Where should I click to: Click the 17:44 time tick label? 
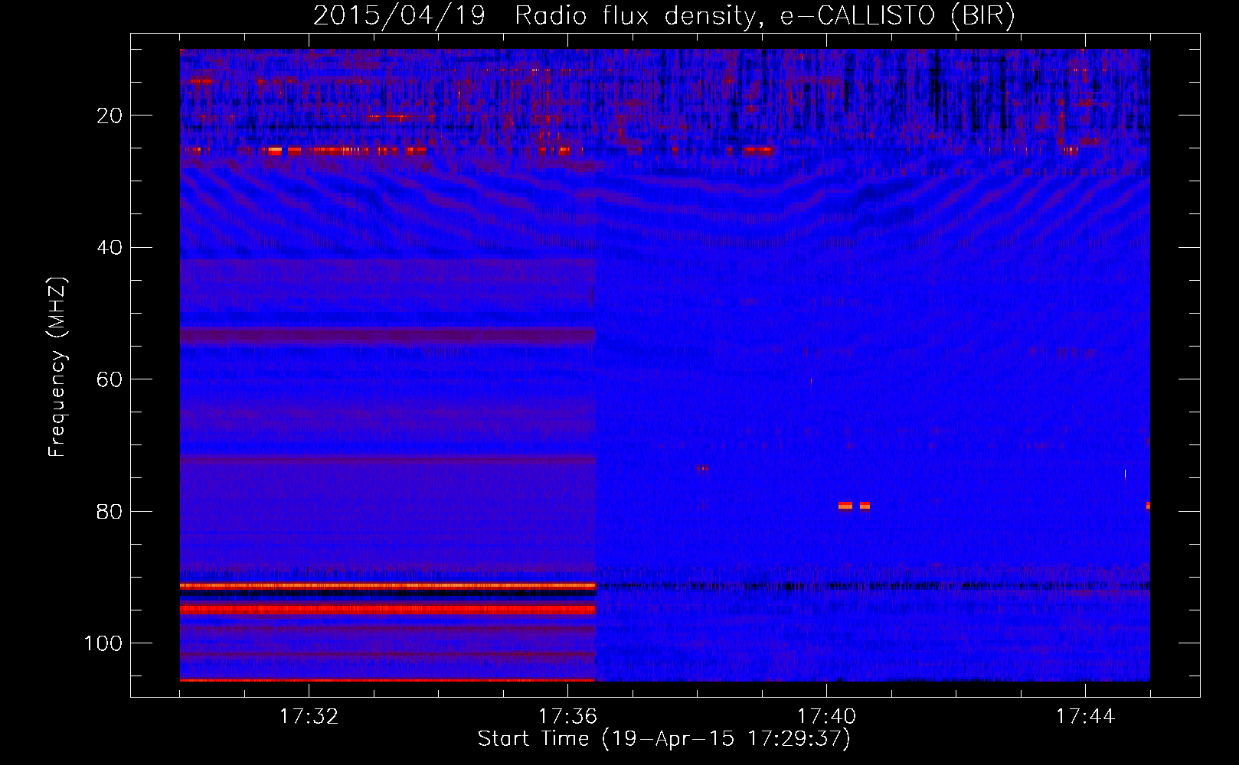pyautogui.click(x=1085, y=717)
